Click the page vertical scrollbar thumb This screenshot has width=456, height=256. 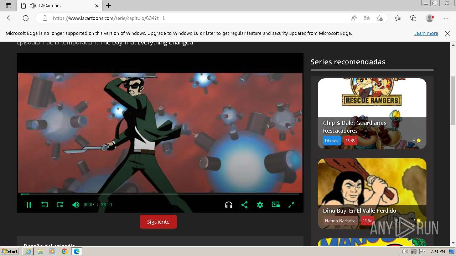coord(453,100)
